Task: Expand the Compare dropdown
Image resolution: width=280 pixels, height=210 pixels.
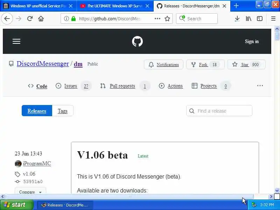Action: [30, 191]
